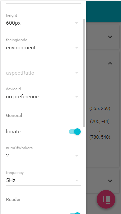This screenshot has height=214, width=121.
Task: Click the arrow icon at deviceId dropdown
Action: pyautogui.click(x=77, y=97)
